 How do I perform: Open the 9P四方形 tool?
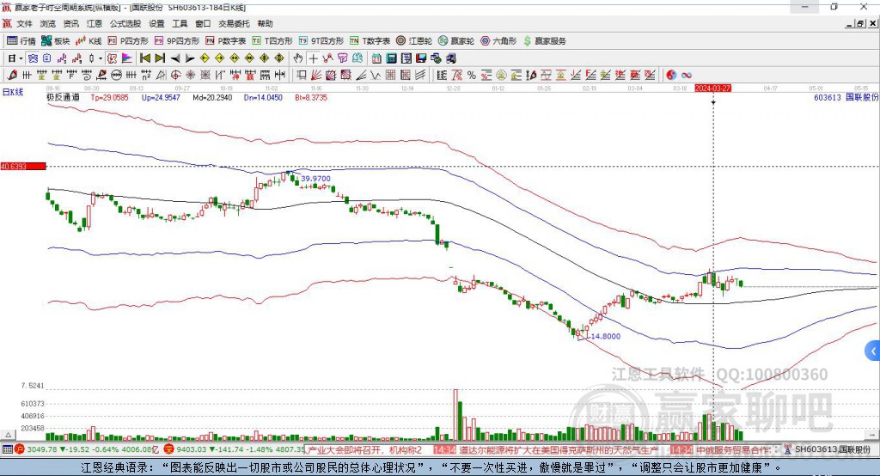[x=177, y=41]
